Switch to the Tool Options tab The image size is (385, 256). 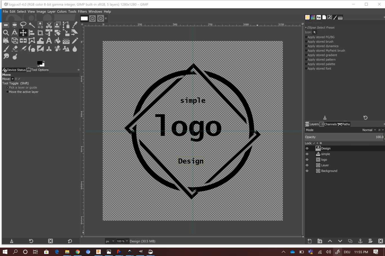[38, 70]
